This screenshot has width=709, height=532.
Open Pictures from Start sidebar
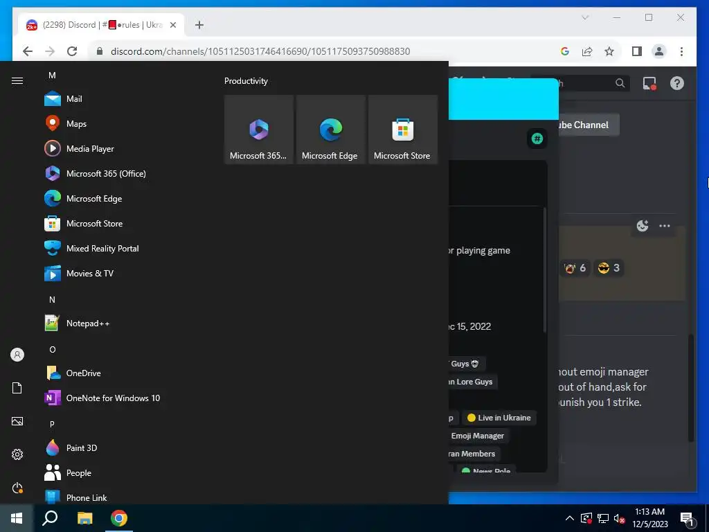17,421
